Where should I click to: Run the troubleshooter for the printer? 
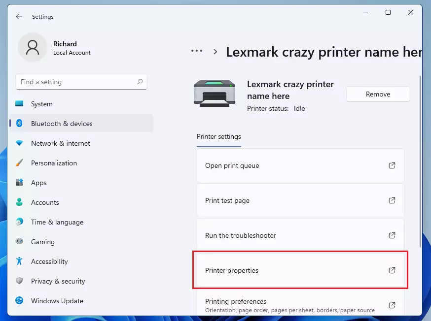300,235
